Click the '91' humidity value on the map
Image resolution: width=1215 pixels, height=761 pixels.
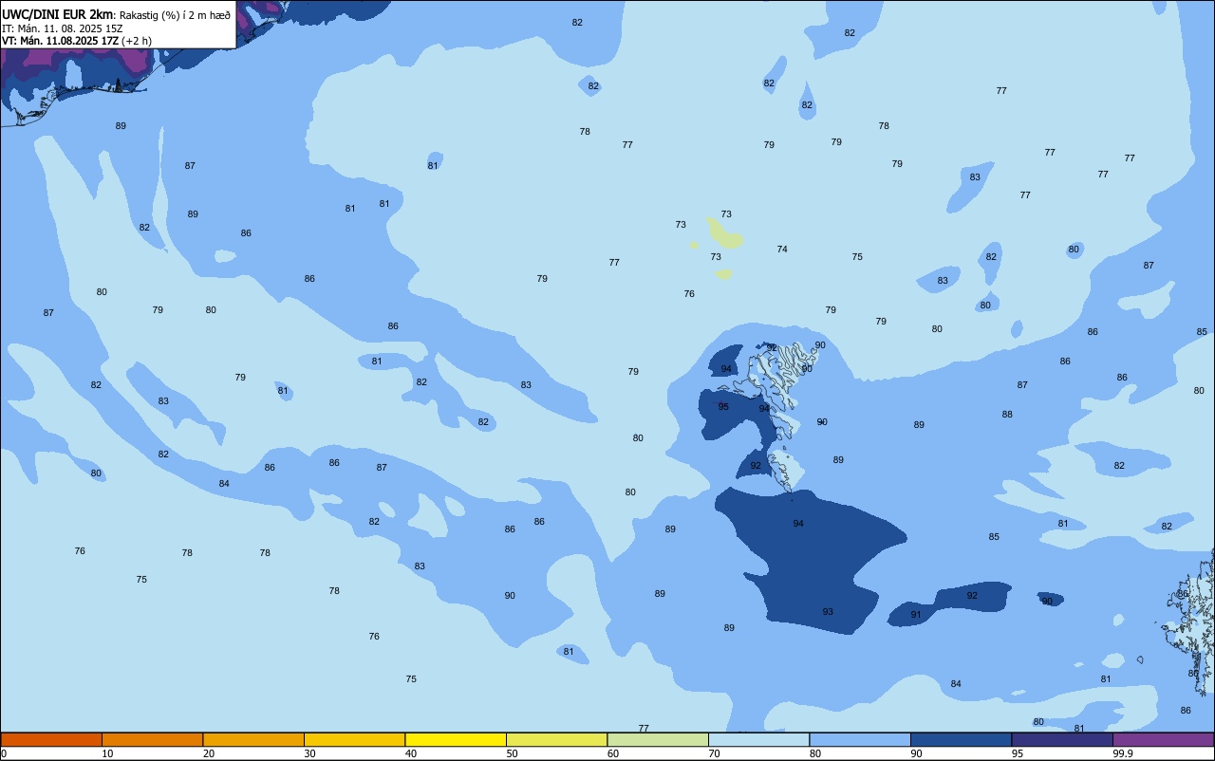pyautogui.click(x=916, y=615)
